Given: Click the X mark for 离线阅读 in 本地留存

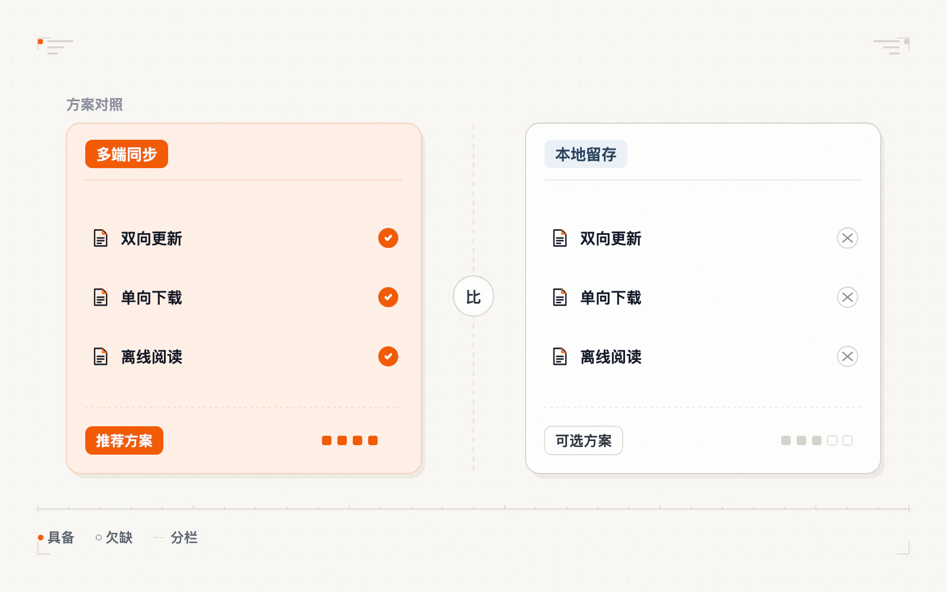Looking at the screenshot, I should coord(848,356).
